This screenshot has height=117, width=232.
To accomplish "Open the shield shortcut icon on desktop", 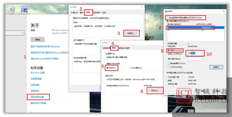I will (24, 10).
